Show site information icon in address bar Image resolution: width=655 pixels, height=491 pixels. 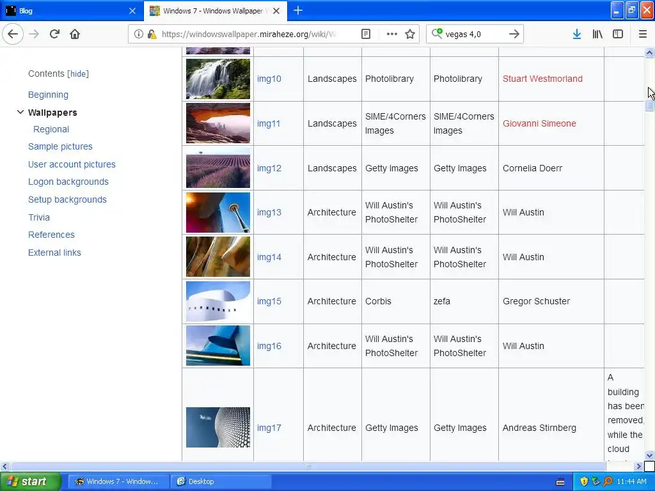139,34
